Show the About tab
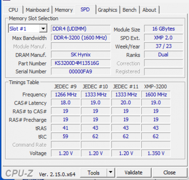This screenshot has width=189, height=180. point(149,10)
